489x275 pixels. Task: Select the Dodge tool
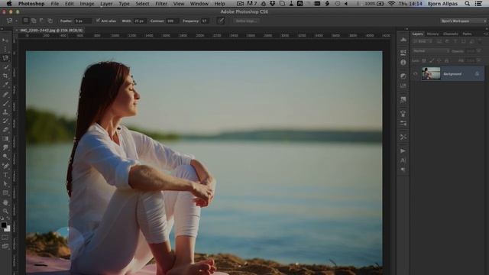5,157
